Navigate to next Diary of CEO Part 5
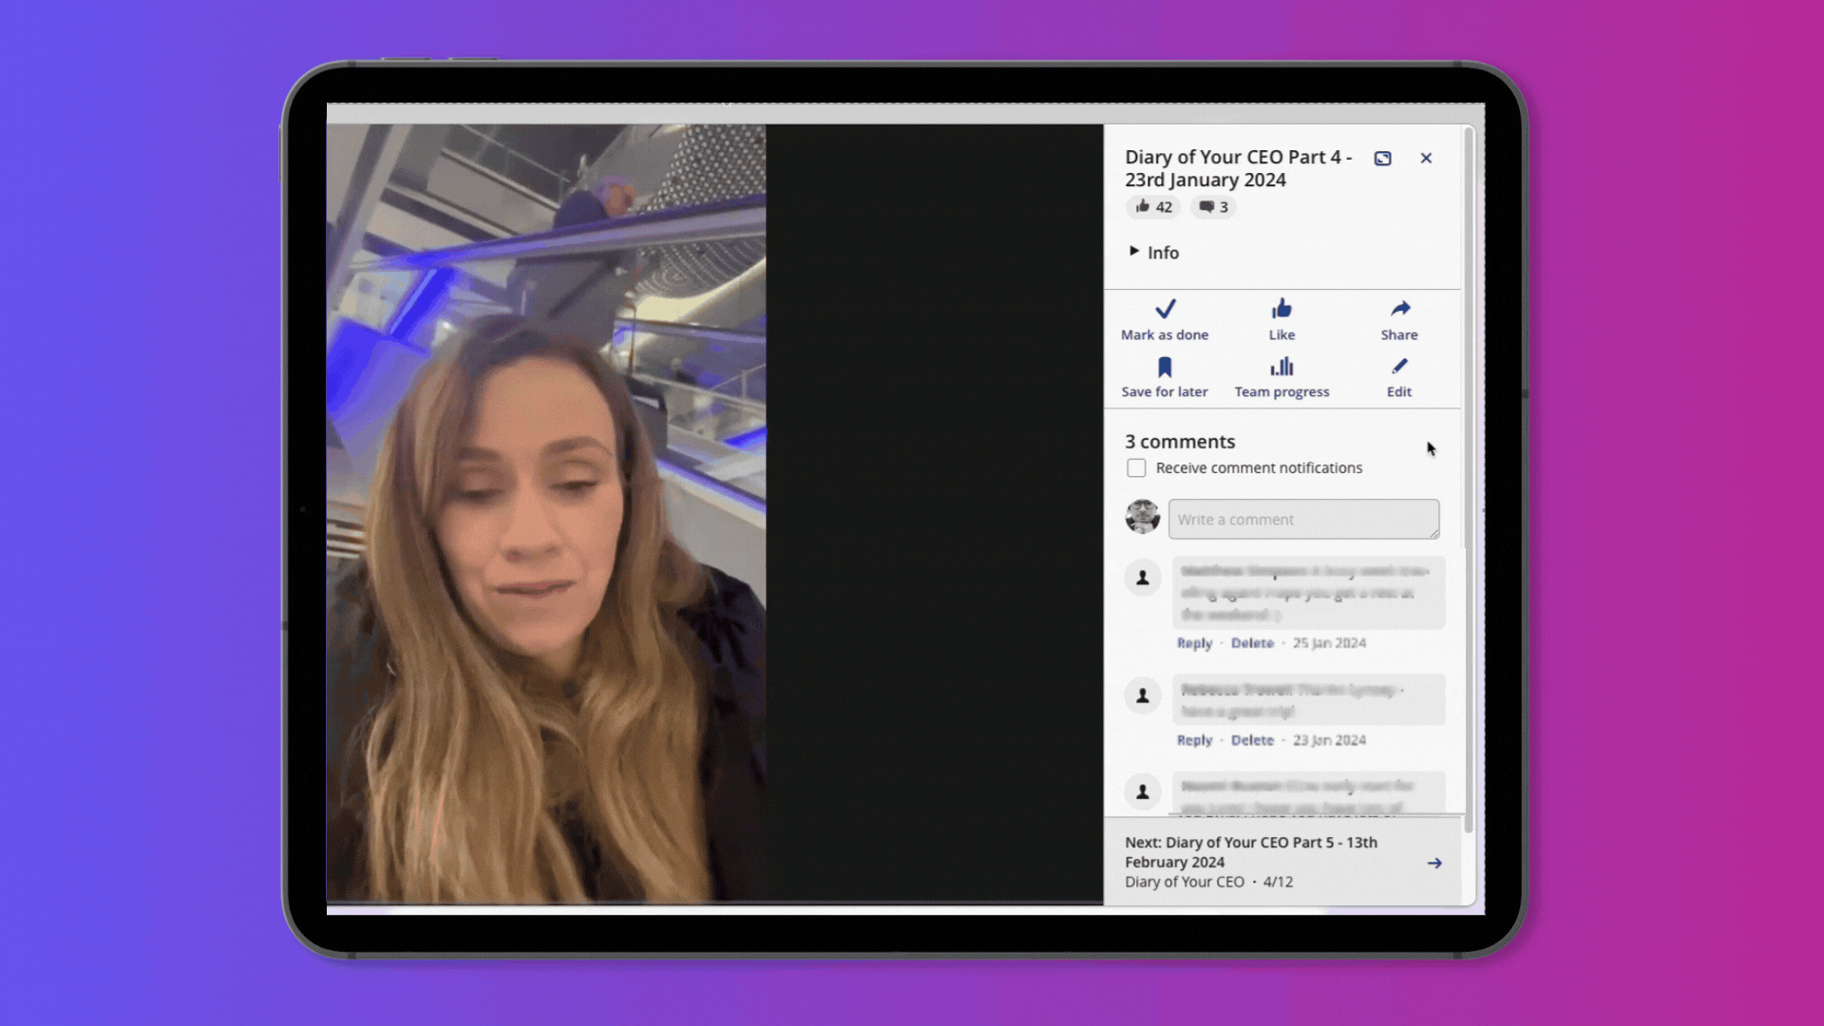Image resolution: width=1824 pixels, height=1026 pixels. coord(1434,862)
